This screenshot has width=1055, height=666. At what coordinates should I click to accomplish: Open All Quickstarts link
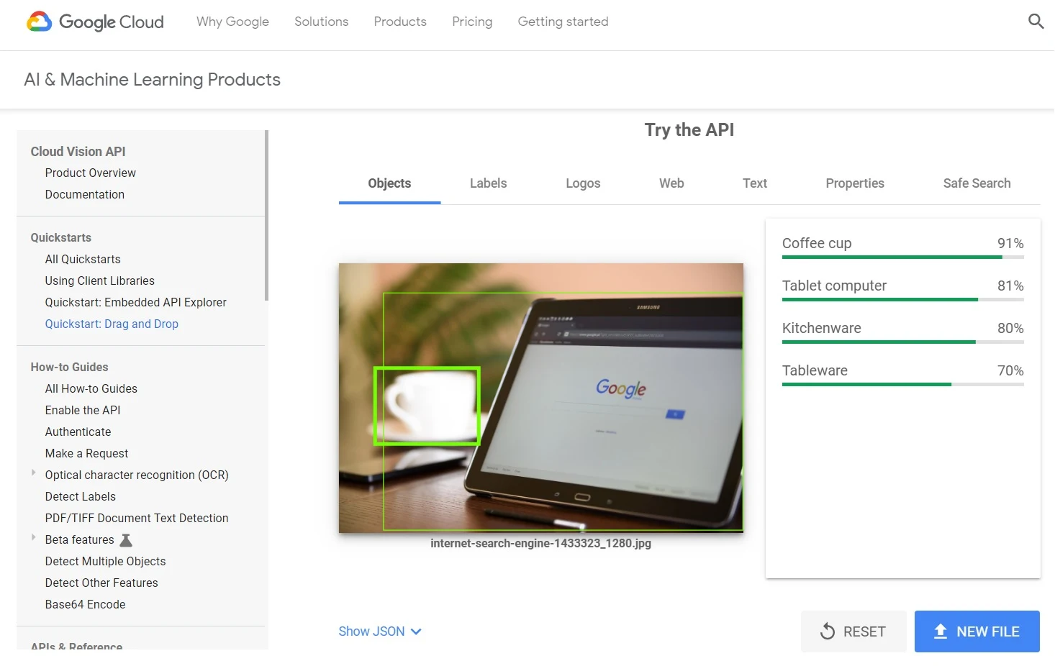click(x=83, y=259)
